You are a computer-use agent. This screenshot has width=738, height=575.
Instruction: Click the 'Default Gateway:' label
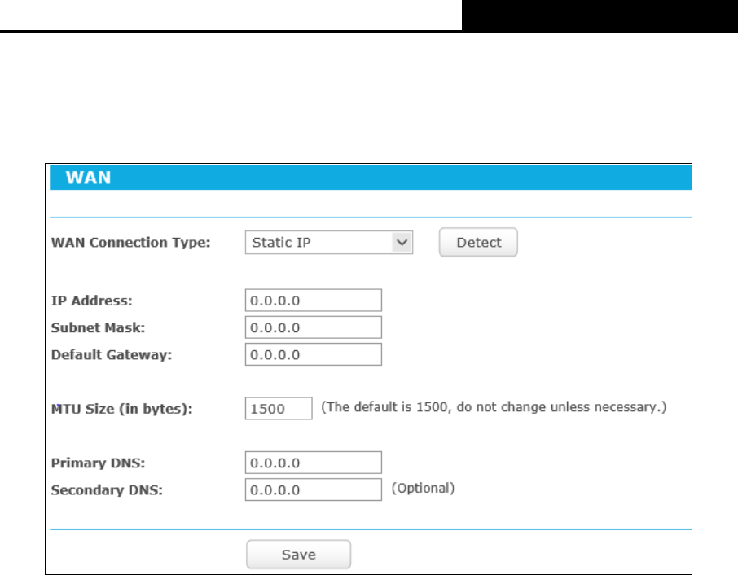pos(111,355)
